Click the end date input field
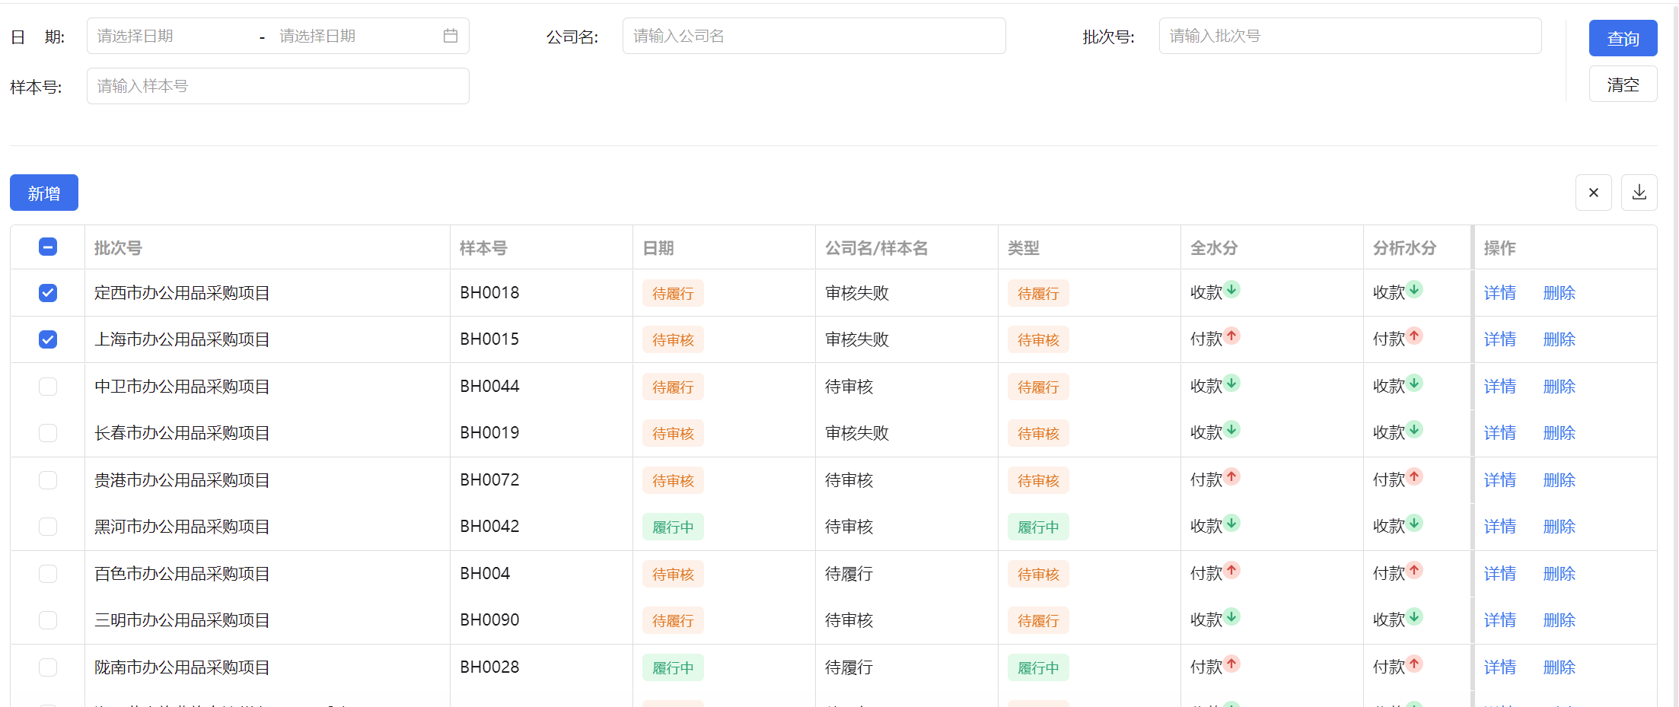 354,36
